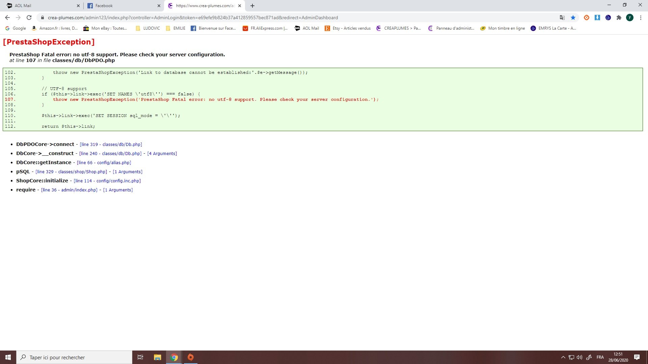648x364 pixels.
Task: Reload the current page
Action: pos(29,18)
